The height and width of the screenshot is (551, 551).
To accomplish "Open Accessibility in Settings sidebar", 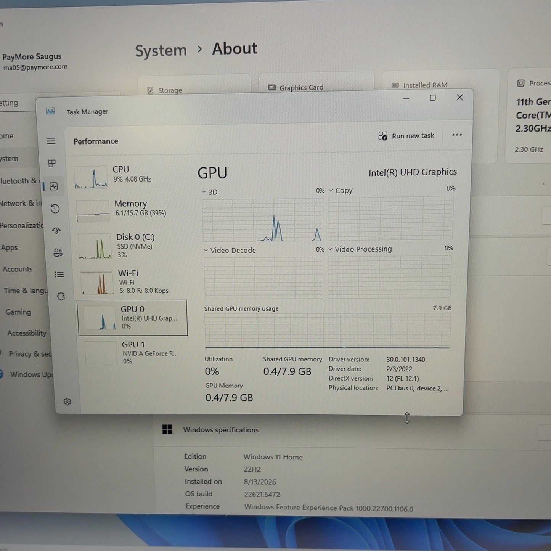I will pyautogui.click(x=27, y=333).
